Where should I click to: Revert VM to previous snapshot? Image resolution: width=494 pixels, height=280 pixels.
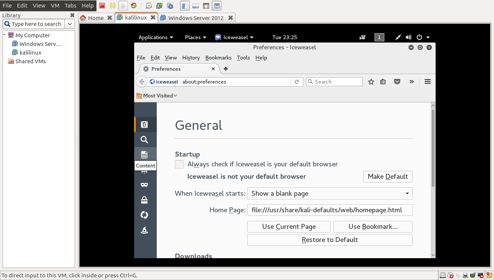point(159,6)
